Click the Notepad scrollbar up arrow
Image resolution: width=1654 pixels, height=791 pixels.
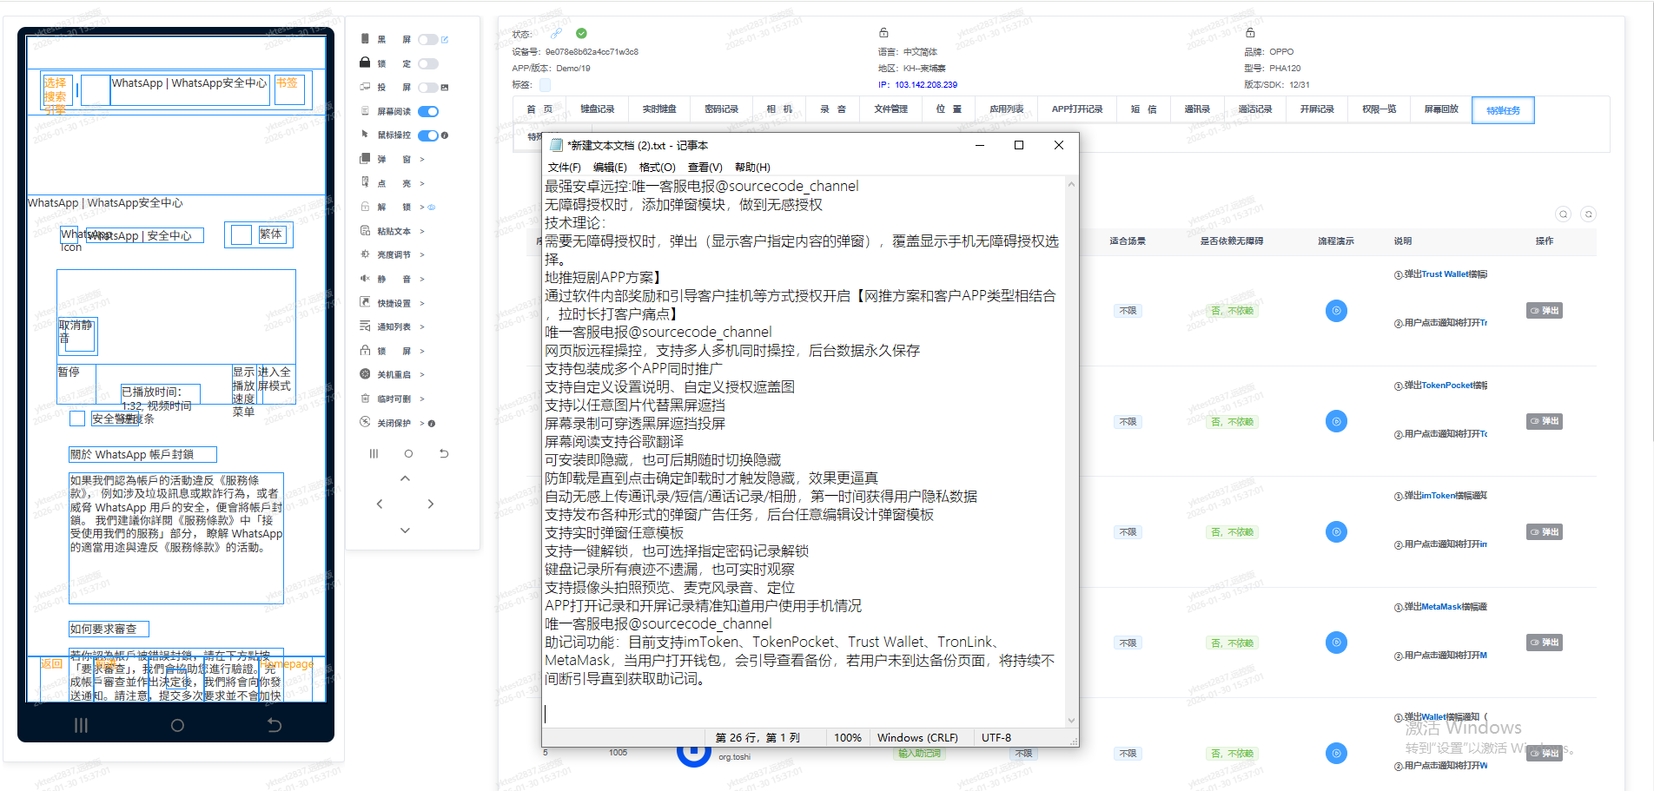point(1071,184)
